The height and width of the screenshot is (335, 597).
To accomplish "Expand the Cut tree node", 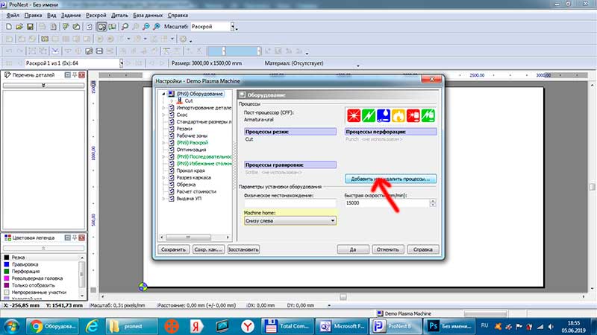I will (x=172, y=101).
